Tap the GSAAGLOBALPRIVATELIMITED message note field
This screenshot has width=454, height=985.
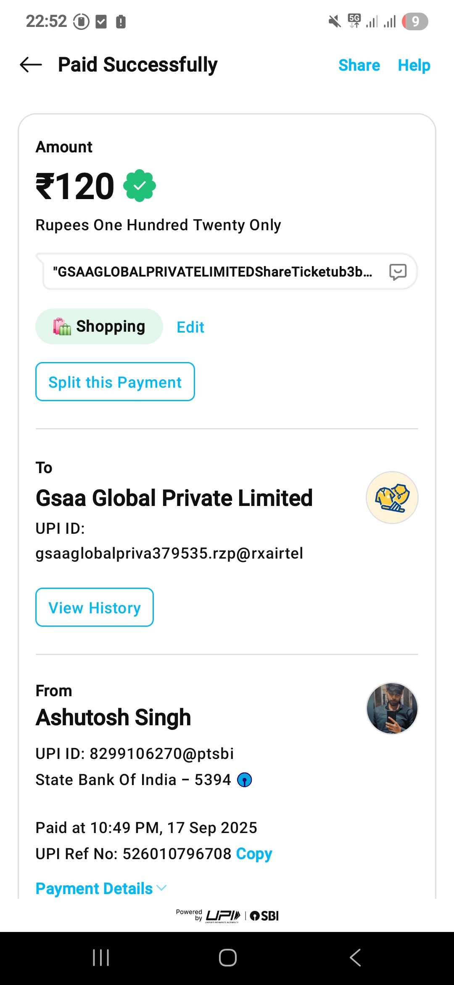pos(212,272)
